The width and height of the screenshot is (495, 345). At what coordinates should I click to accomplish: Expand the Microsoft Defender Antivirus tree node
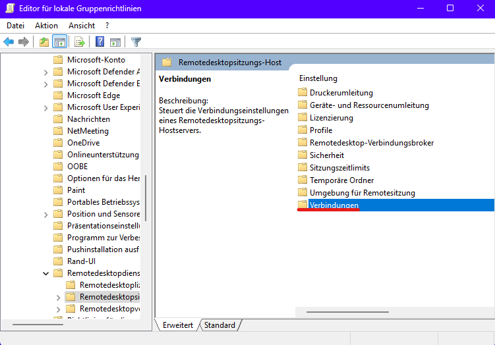click(x=45, y=72)
